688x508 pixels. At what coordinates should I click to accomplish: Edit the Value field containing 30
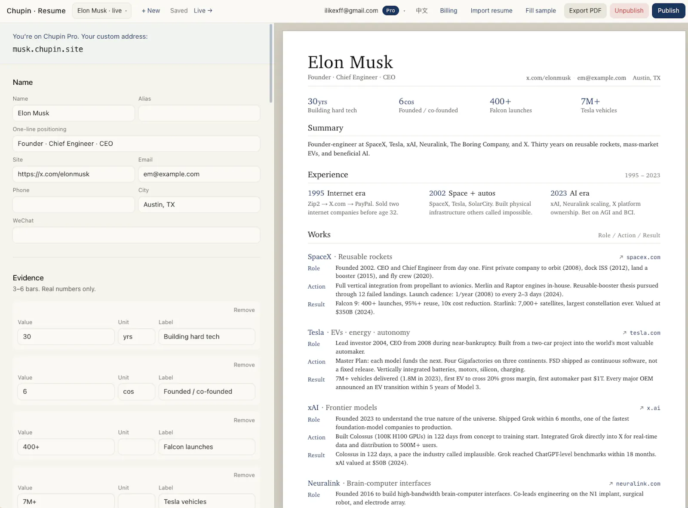[x=66, y=337]
